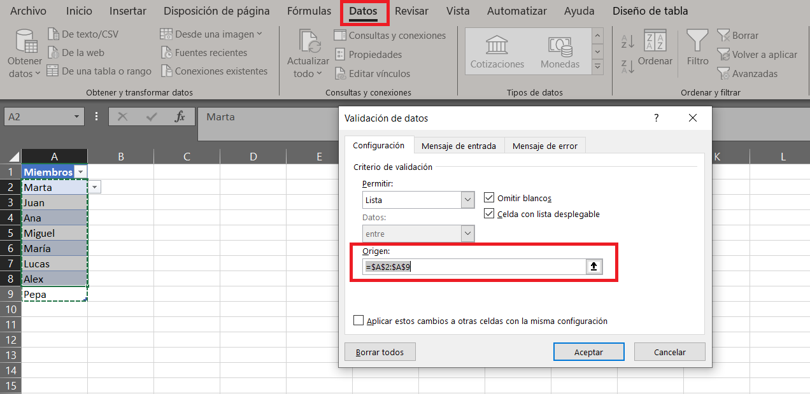Select cell containing Lucas
810x394 pixels.
click(x=54, y=264)
